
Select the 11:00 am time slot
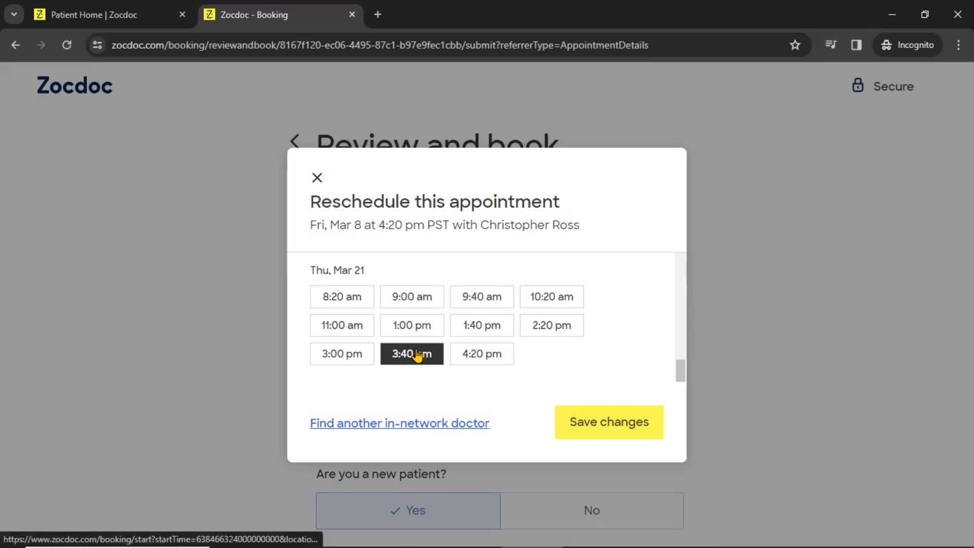(342, 325)
